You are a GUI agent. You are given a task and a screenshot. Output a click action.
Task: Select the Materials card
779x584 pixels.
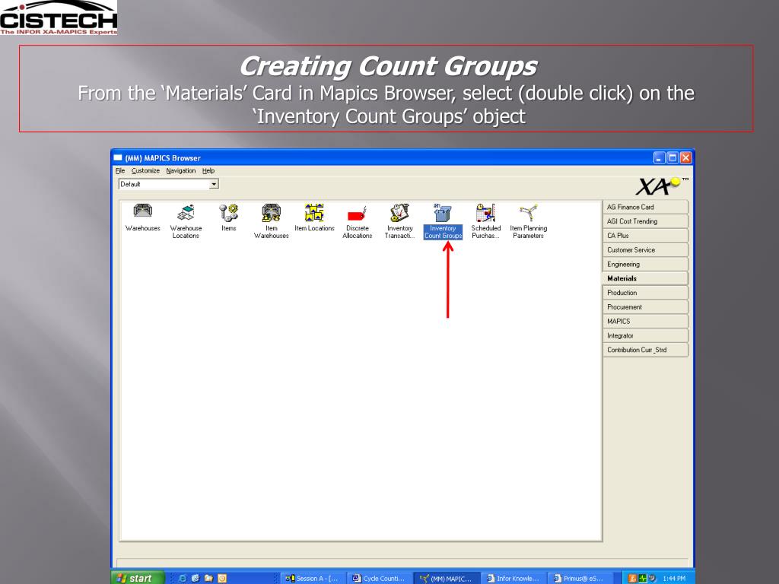point(645,278)
